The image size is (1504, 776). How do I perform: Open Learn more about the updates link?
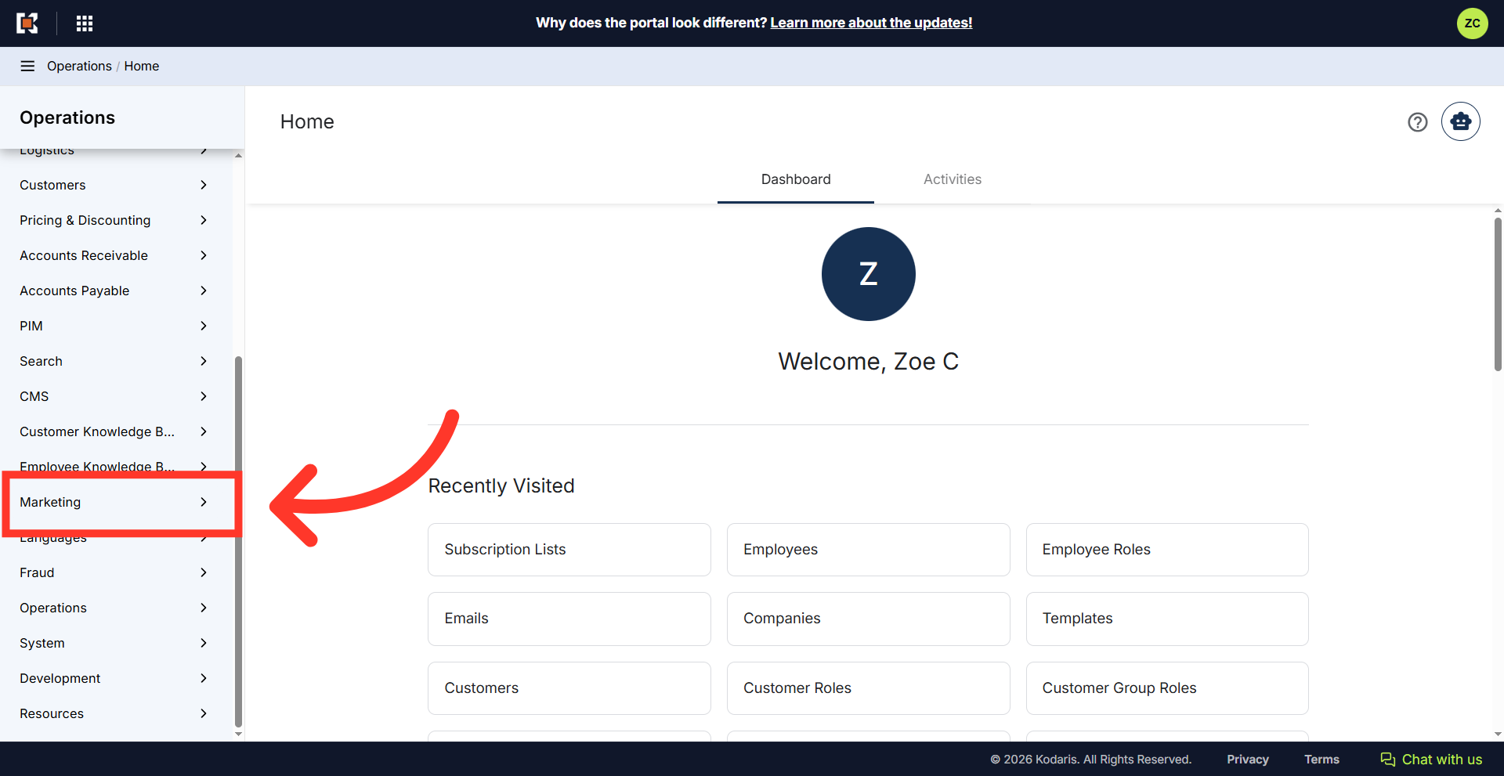(x=871, y=23)
